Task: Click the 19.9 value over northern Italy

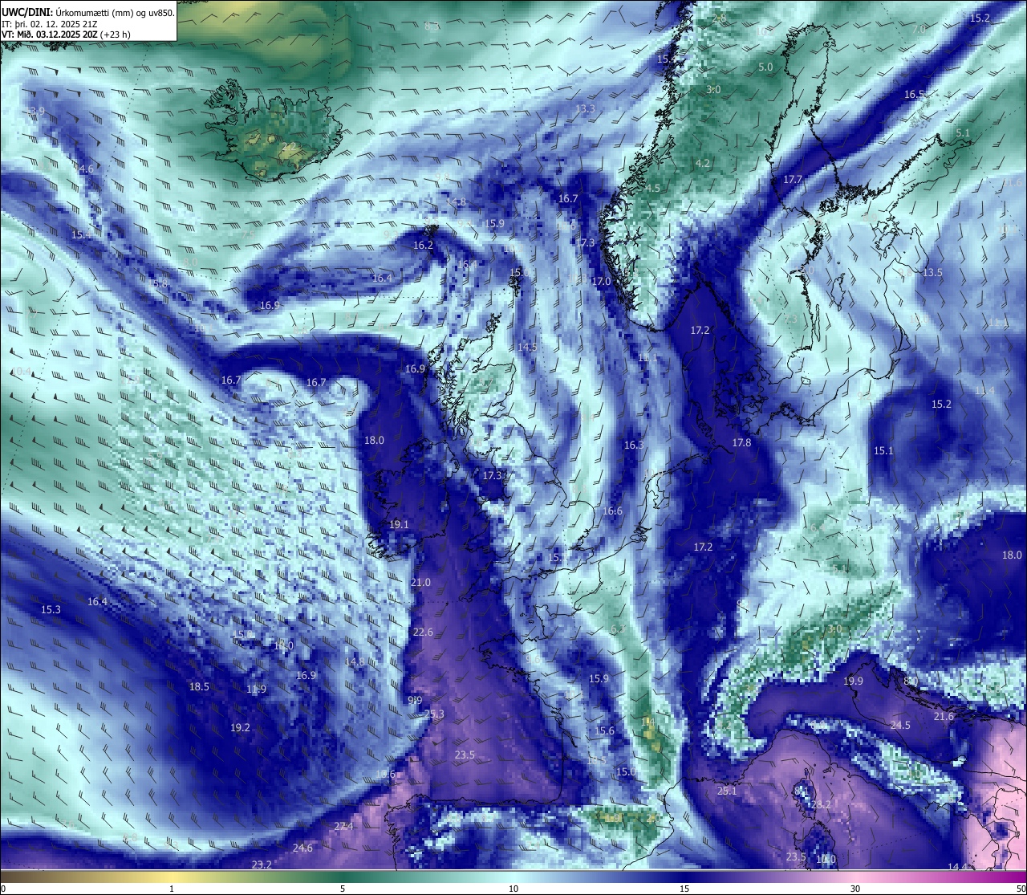Action: click(853, 681)
